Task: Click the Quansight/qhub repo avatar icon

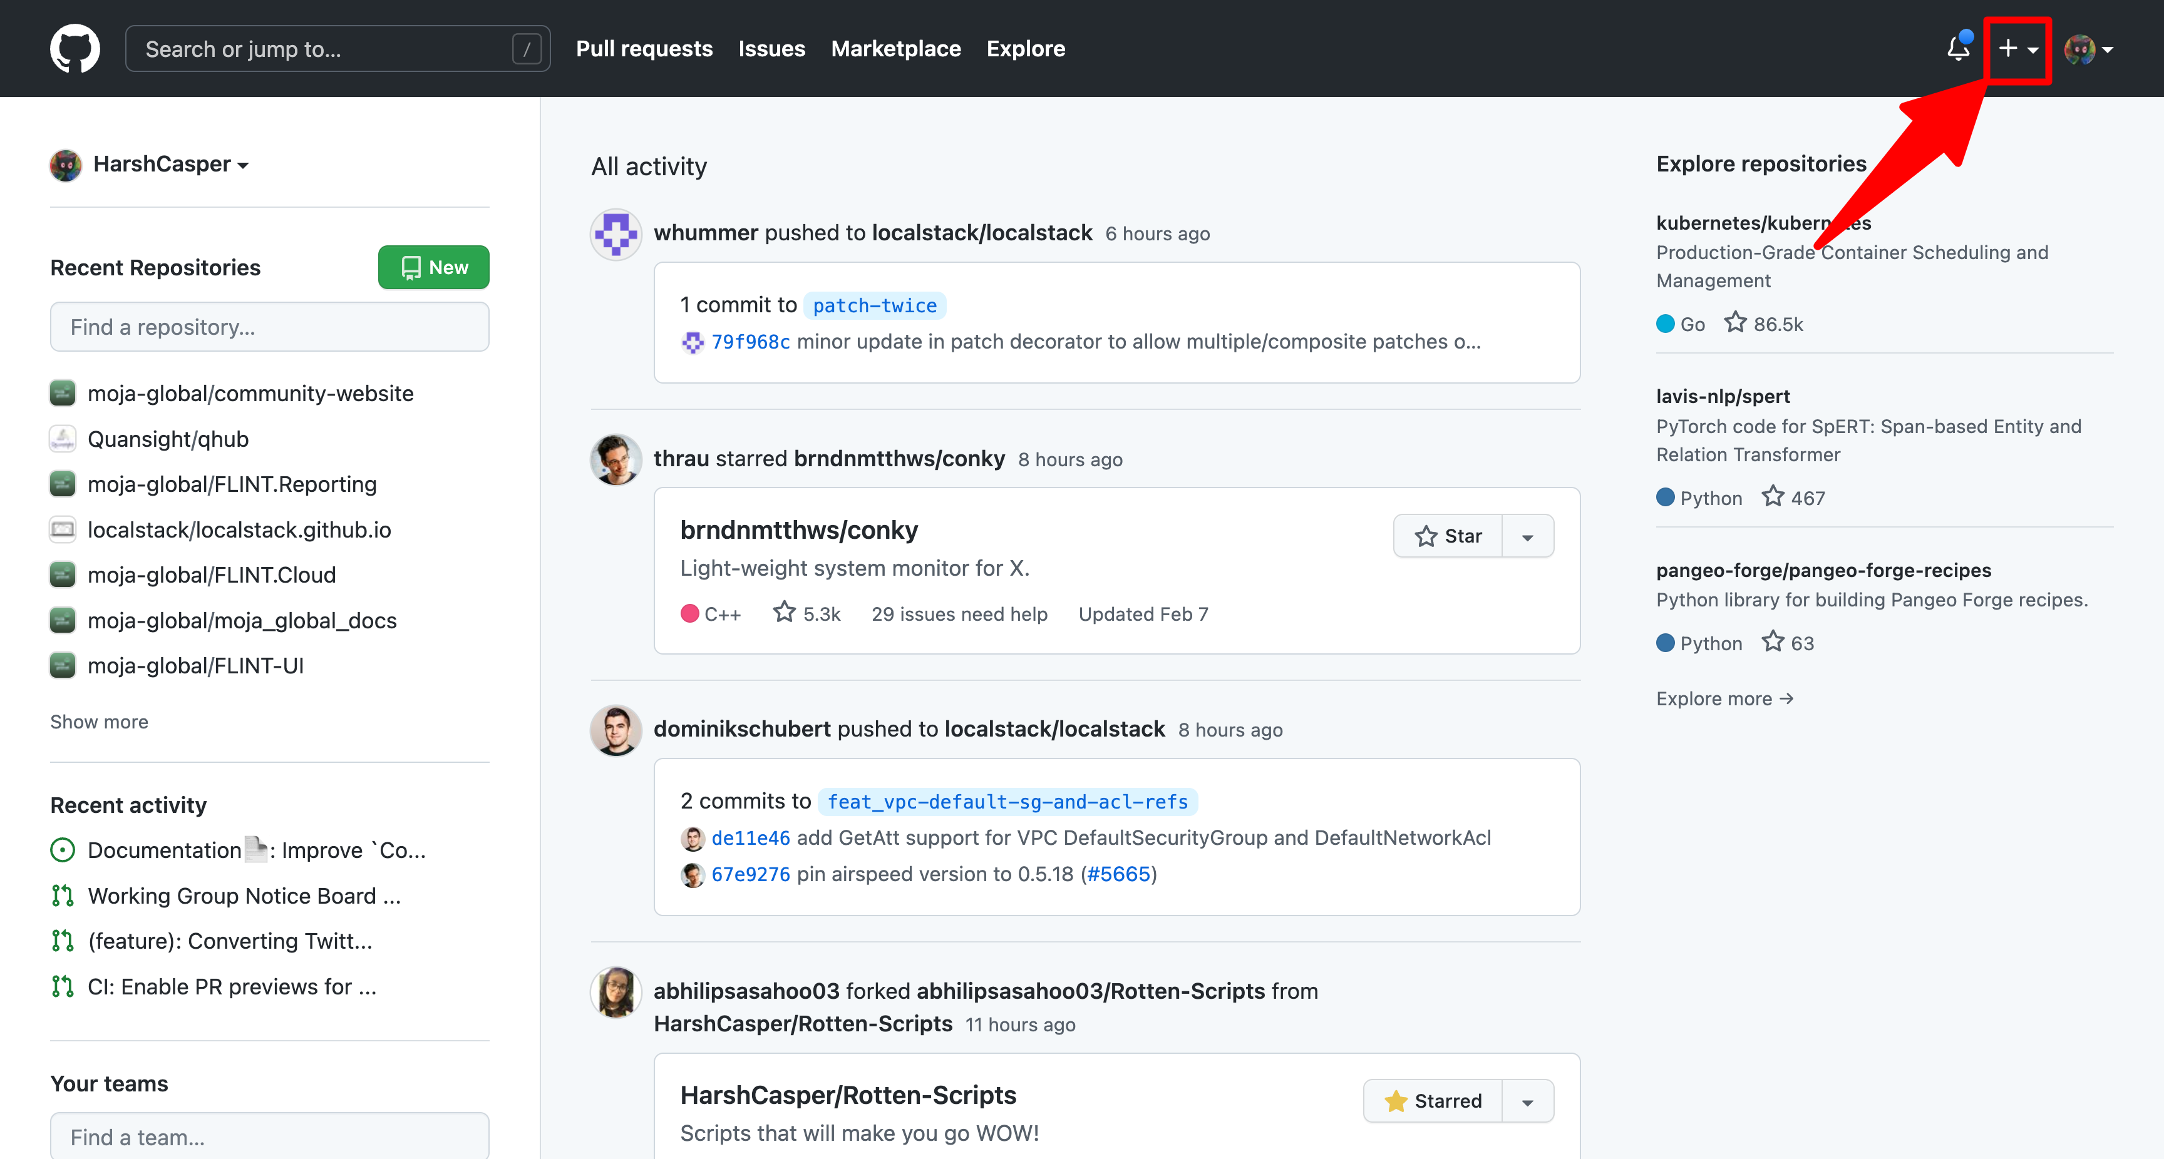Action: point(63,439)
